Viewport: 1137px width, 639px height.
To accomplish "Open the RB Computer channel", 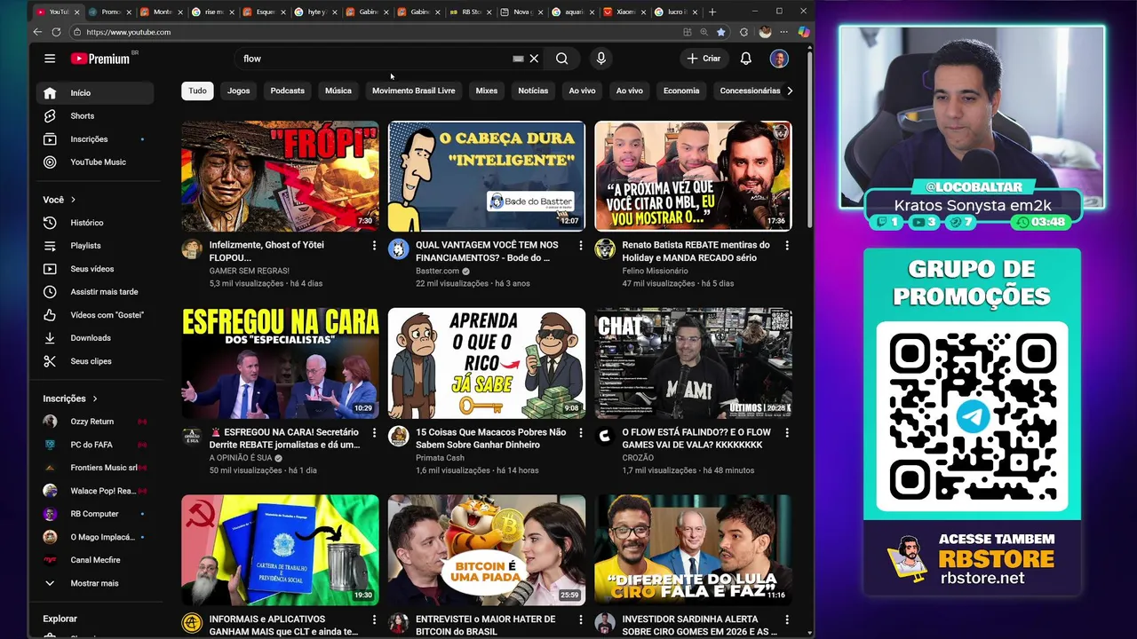I will (x=95, y=513).
